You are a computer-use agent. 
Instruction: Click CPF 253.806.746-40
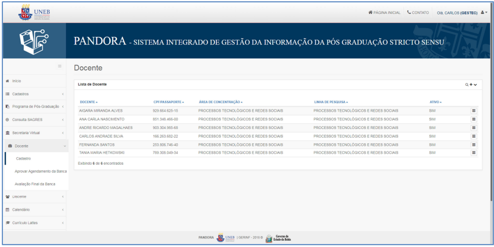pos(165,145)
